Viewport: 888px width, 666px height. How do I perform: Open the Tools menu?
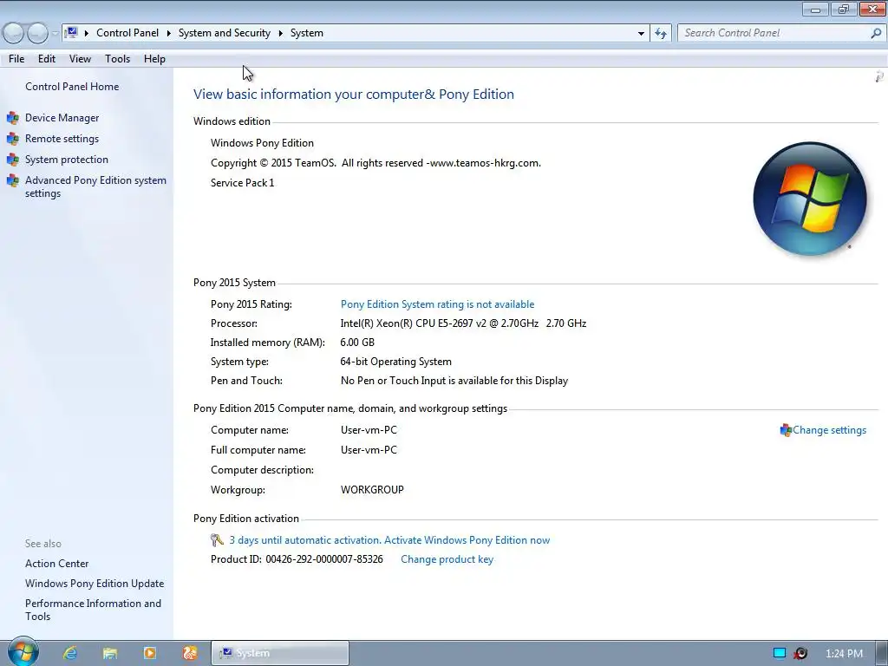click(117, 59)
